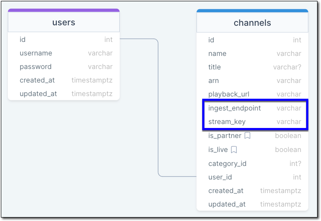Click updated_at row in users table
The height and width of the screenshot is (221, 321).
tap(64, 93)
